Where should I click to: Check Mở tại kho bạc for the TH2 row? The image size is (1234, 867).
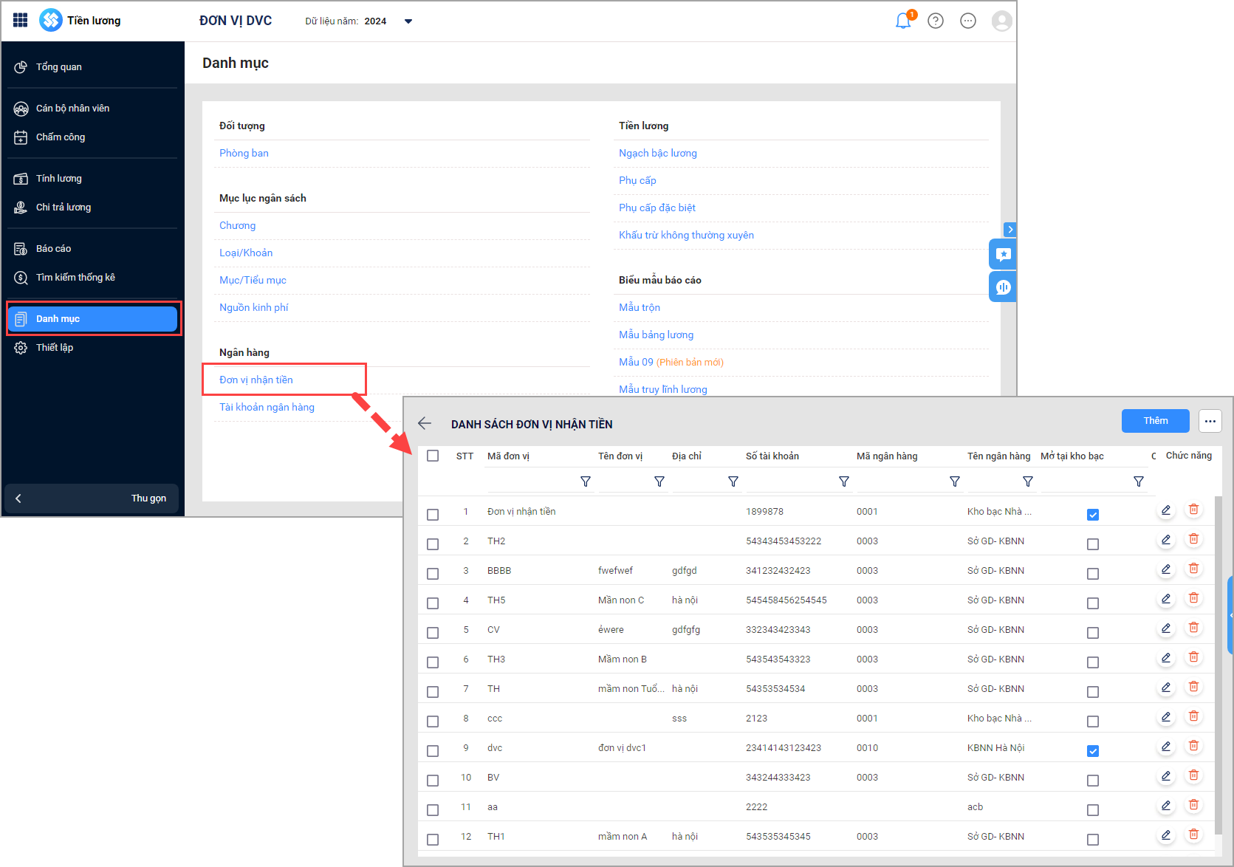[x=1093, y=544]
